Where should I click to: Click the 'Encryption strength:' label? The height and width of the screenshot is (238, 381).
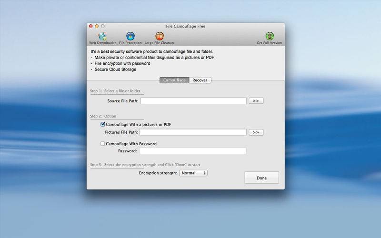(x=158, y=173)
